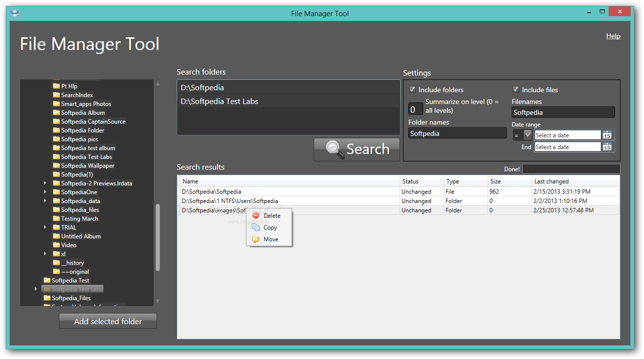Image resolution: width=644 pixels, height=359 pixels.
Task: Click the Softpedia test album folder icon
Action: pos(56,148)
